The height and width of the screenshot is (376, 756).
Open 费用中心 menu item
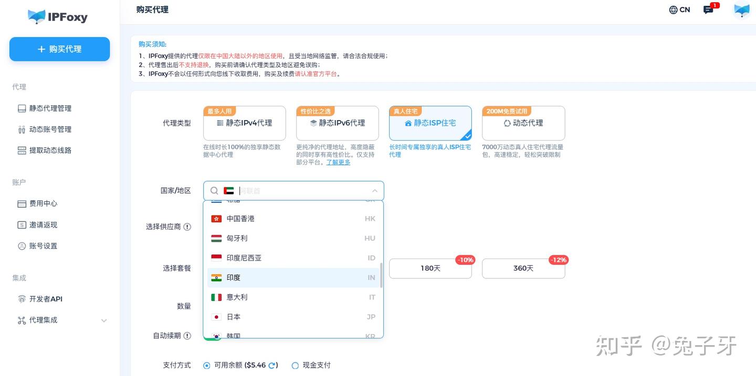(x=44, y=203)
